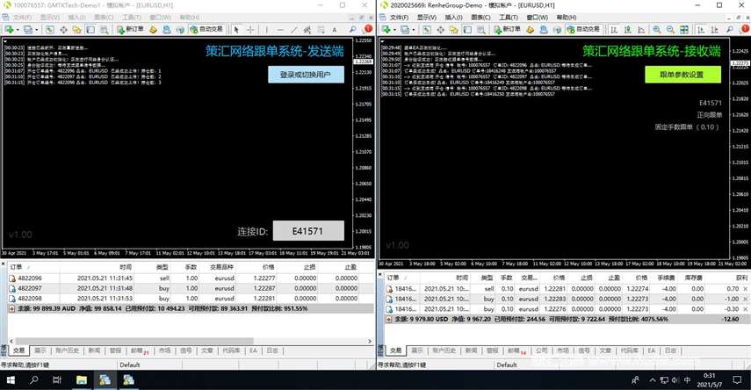Open Strategy Tester icon in left window toolbar
Screen dimensions: 751x390
point(104,30)
